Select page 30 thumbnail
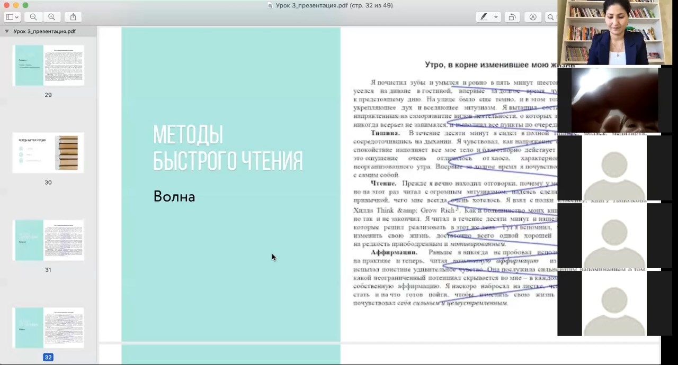 pyautogui.click(x=48, y=153)
